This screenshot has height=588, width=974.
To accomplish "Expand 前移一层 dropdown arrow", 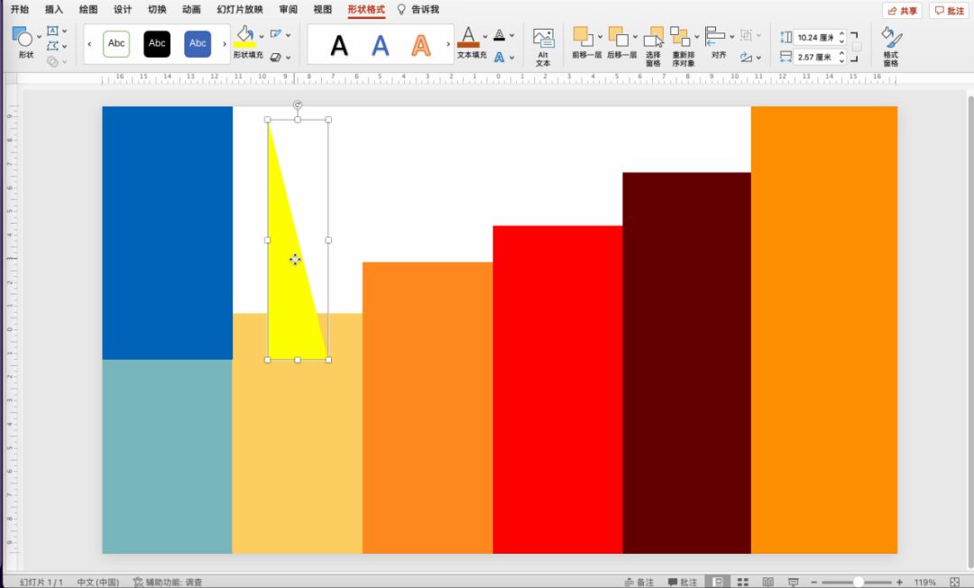I will [x=600, y=36].
